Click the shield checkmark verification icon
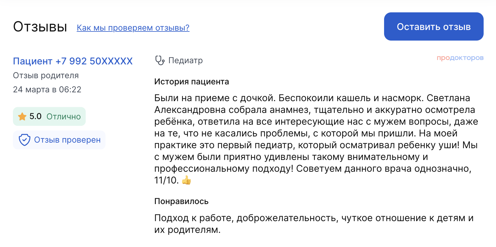The width and height of the screenshot is (496, 247). [x=24, y=140]
